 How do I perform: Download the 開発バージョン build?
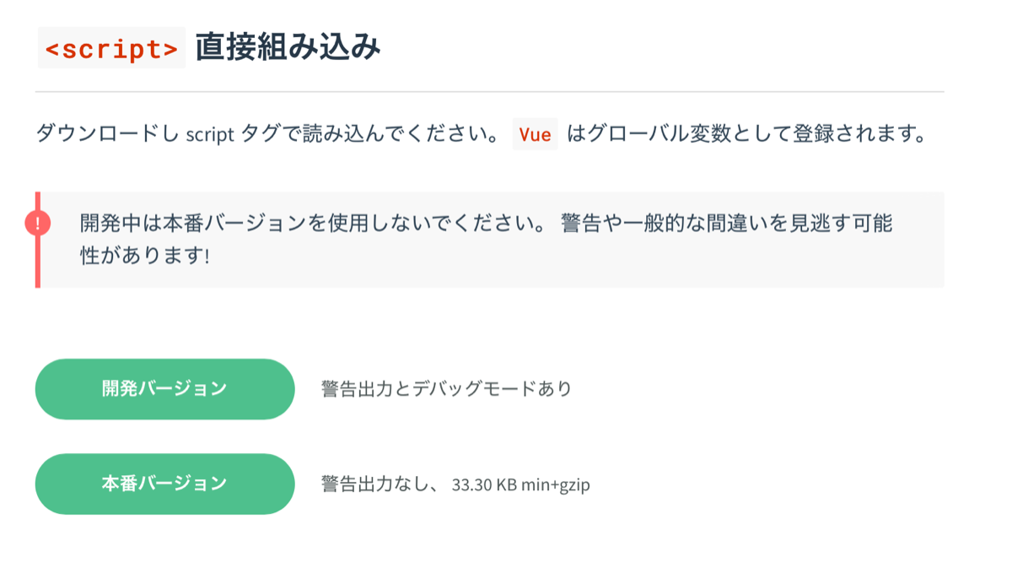164,389
